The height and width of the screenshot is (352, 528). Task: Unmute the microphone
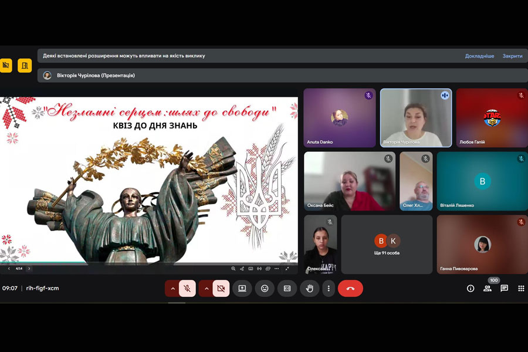tap(187, 288)
